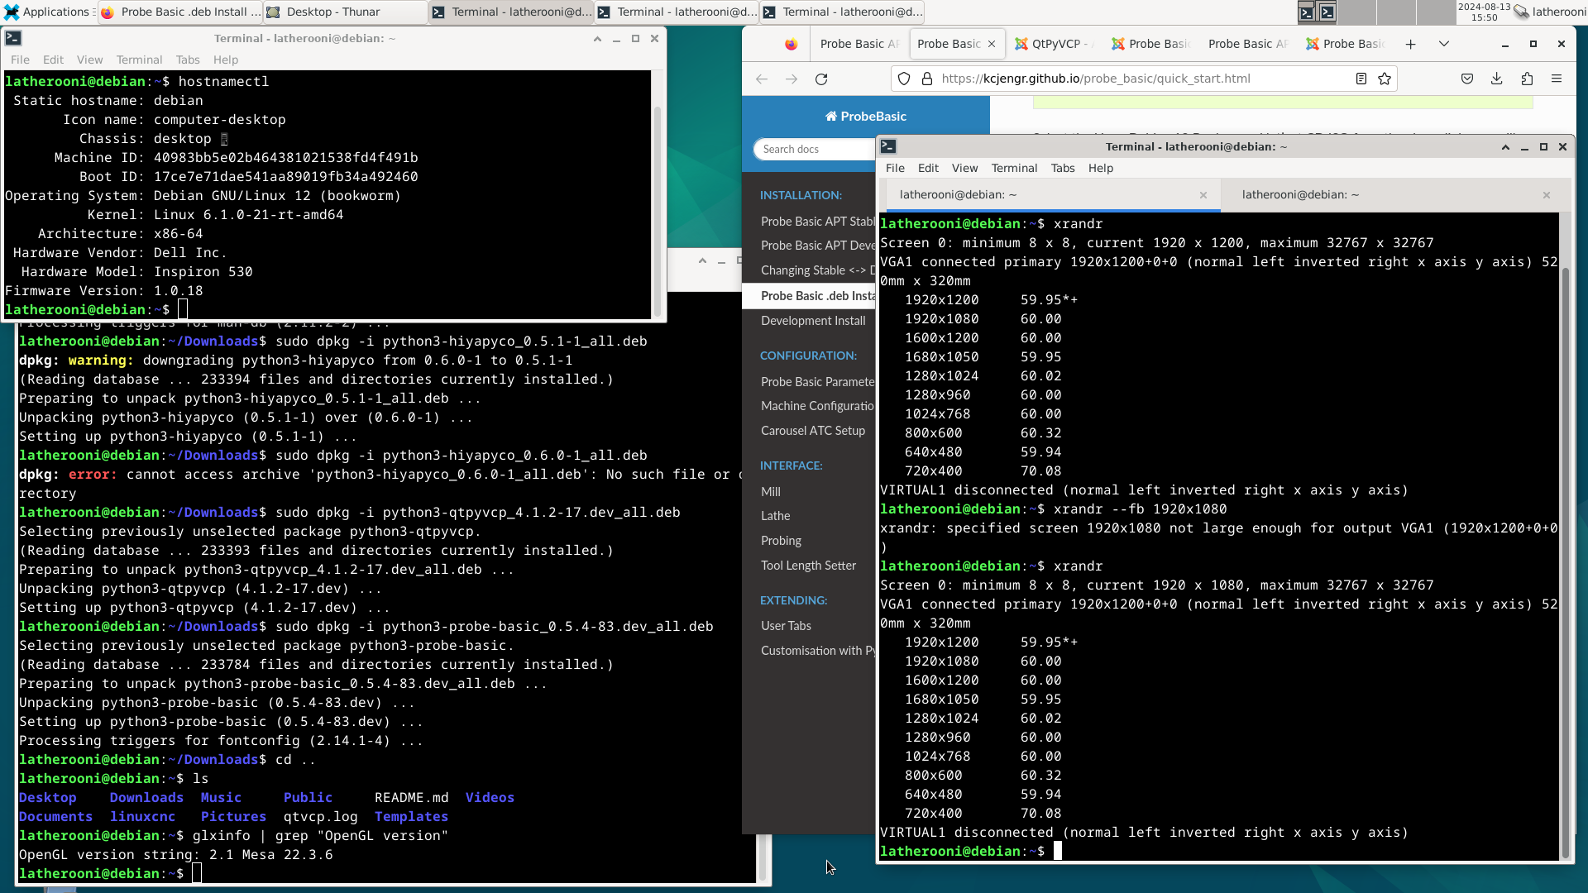Screen dimensions: 1588x893
Task: Open Help menu in hostnamectl terminal window
Action: click(225, 60)
